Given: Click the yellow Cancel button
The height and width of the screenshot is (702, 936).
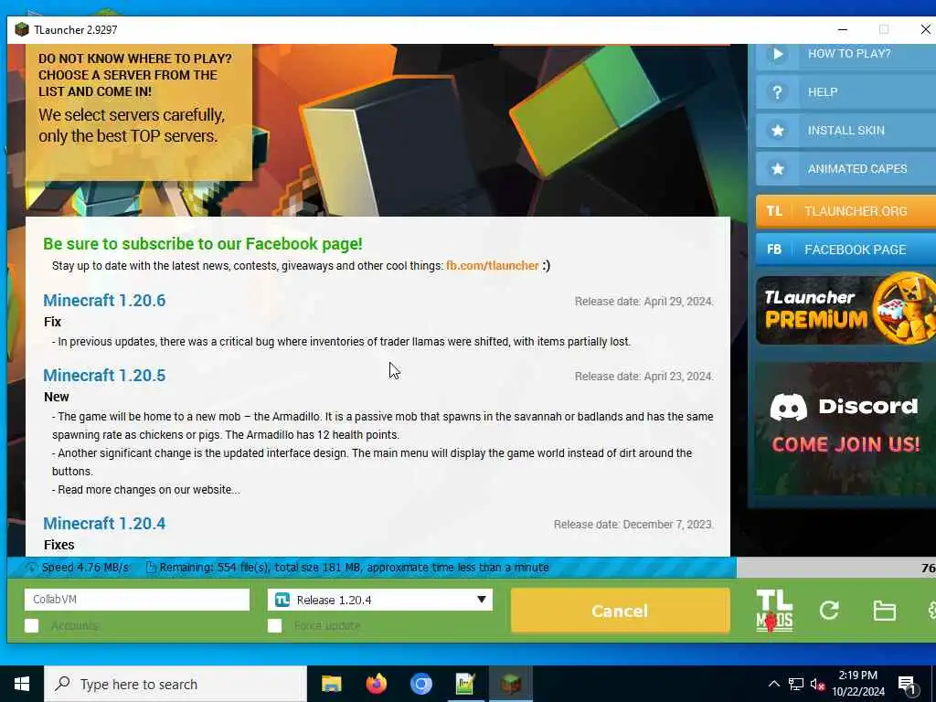Looking at the screenshot, I should click(x=621, y=611).
